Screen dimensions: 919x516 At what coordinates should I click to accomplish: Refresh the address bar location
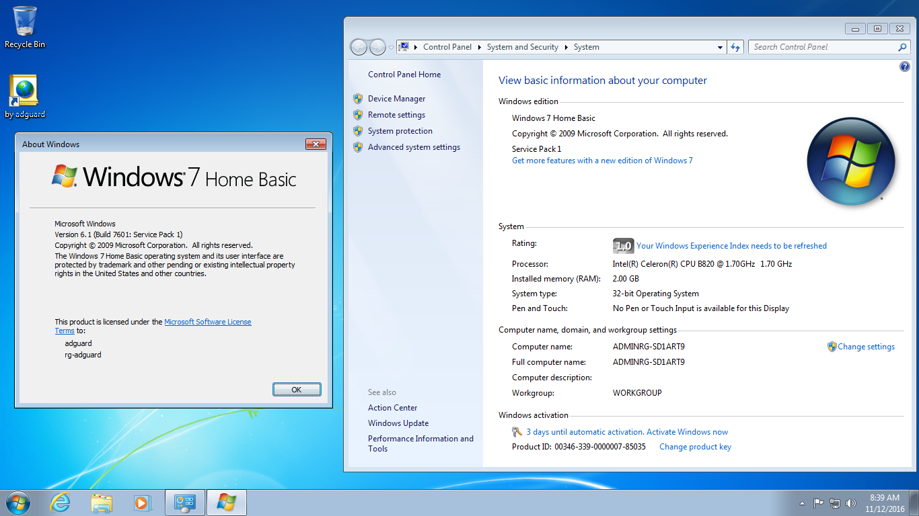[735, 47]
